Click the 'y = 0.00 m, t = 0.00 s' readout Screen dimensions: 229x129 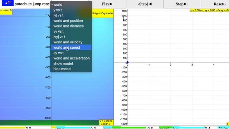pyautogui.click(x=106, y=123)
